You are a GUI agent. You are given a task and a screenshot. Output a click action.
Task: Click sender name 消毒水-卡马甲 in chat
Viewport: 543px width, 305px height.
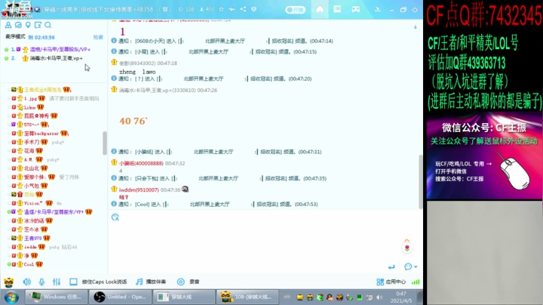[158, 90]
